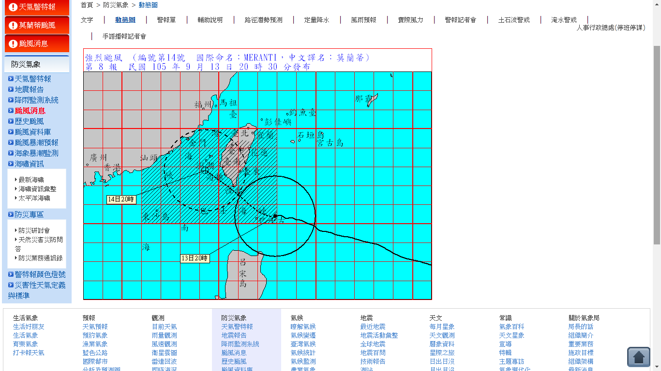
Task: Click arrow icon beside 歷史颱風
Action: [x=11, y=121]
